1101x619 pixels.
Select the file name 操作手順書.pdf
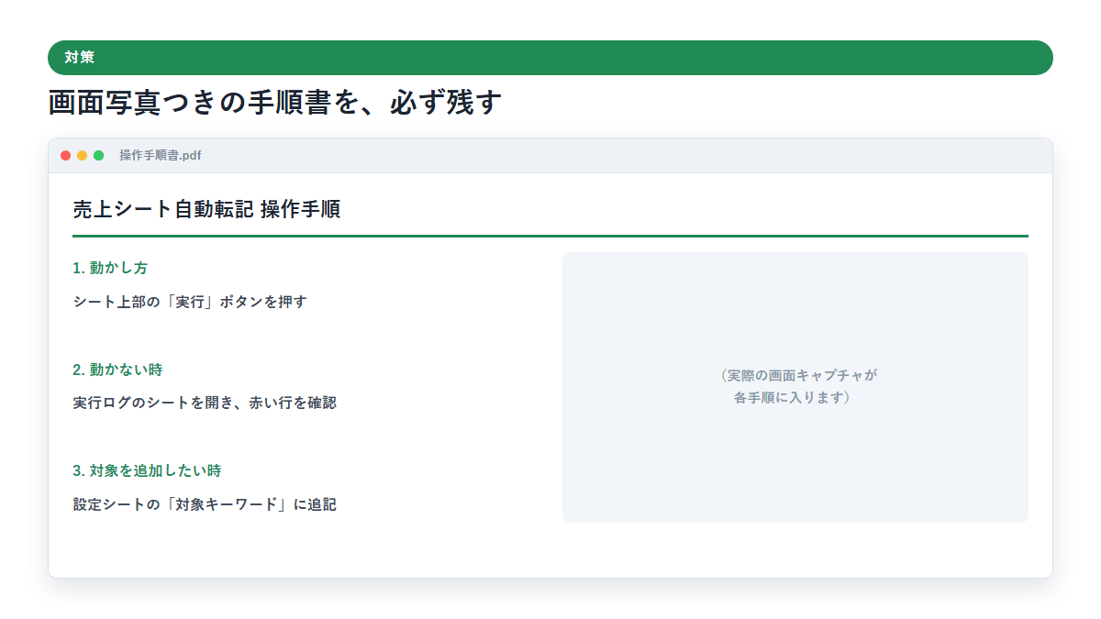click(x=161, y=156)
